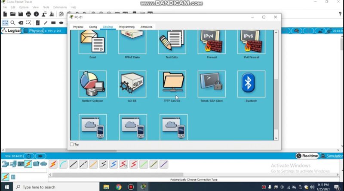This screenshot has width=344, height=191.
Task: Check the Top checkbox in PC-01 window
Action: (x=72, y=144)
